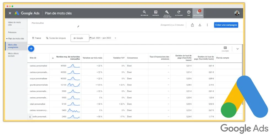Sort by the Variation YoY column header
Viewport: 271px width, 137px height.
(119, 58)
